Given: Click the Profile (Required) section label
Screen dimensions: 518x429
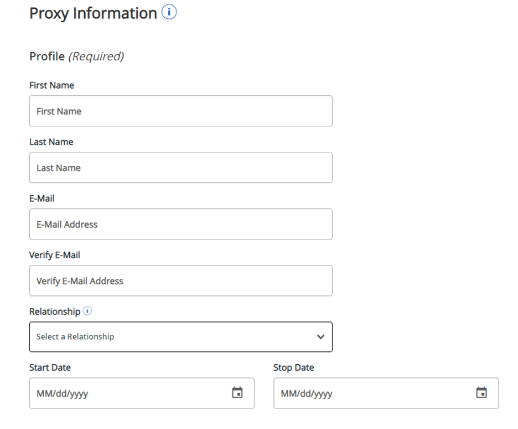Looking at the screenshot, I should click(x=77, y=55).
